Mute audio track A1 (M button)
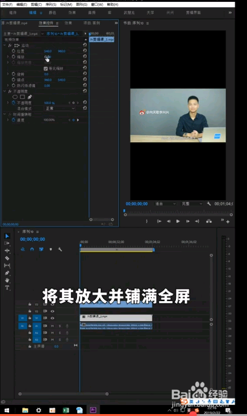Image resolution: width=247 pixels, height=416 pixels. [52, 326]
